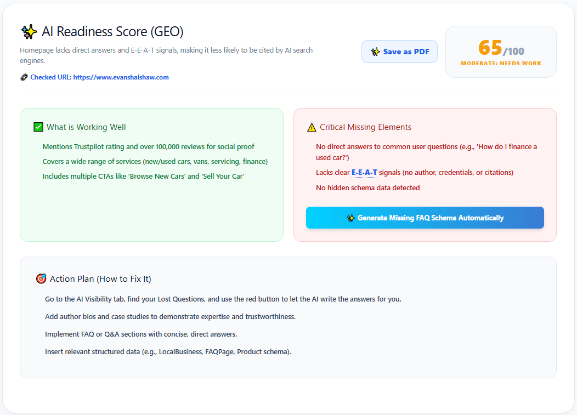This screenshot has width=577, height=415.
Task: Click the target icon next to Action Plan
Action: click(41, 278)
